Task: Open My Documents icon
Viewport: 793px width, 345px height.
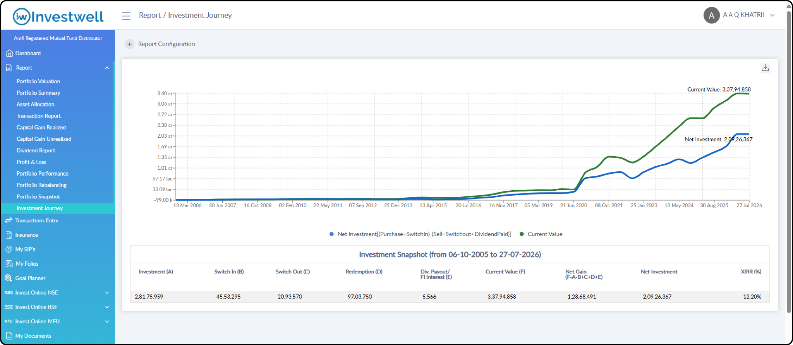Action: tap(9, 336)
